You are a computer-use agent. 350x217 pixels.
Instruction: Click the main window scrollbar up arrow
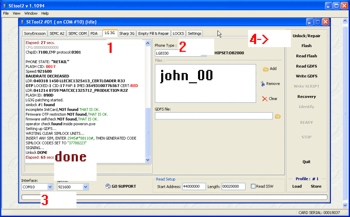[345, 21]
